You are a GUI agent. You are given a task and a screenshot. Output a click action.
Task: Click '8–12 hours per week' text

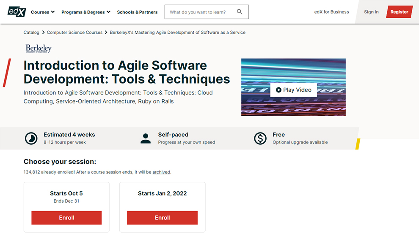(x=65, y=142)
